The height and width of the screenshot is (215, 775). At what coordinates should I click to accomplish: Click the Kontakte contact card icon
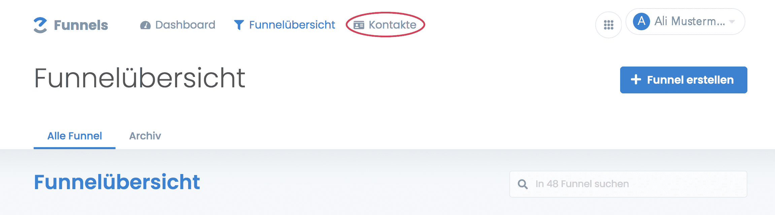[x=359, y=25]
